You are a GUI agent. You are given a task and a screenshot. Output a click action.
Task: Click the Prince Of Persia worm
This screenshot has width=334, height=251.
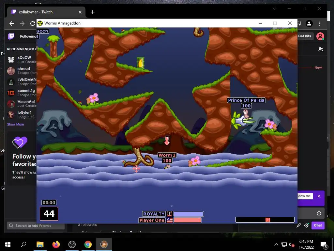246,113
